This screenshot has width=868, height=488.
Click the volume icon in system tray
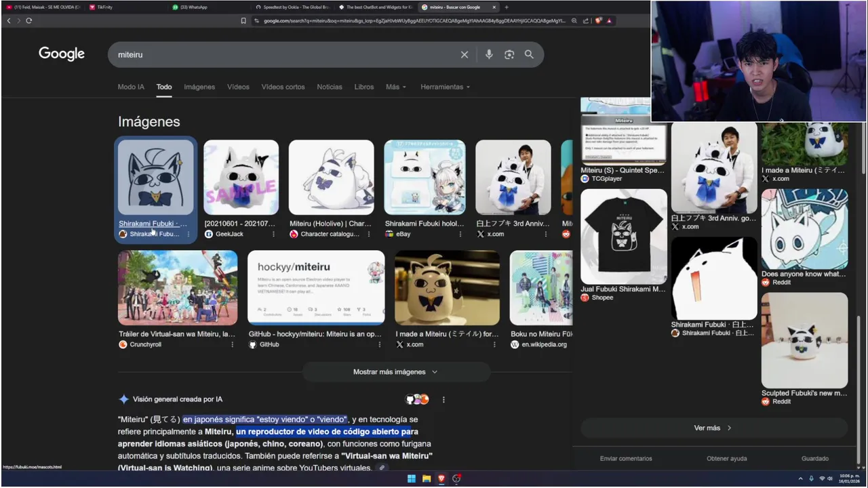[x=831, y=479]
